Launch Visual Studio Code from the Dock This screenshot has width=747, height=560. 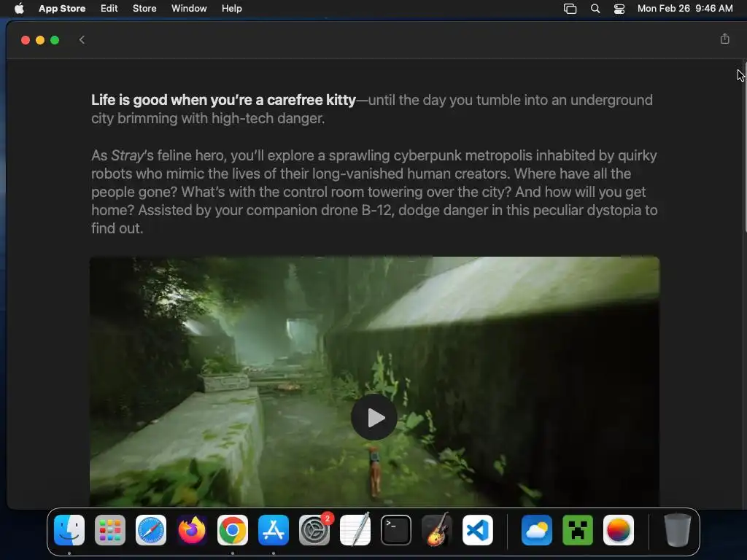click(x=478, y=530)
